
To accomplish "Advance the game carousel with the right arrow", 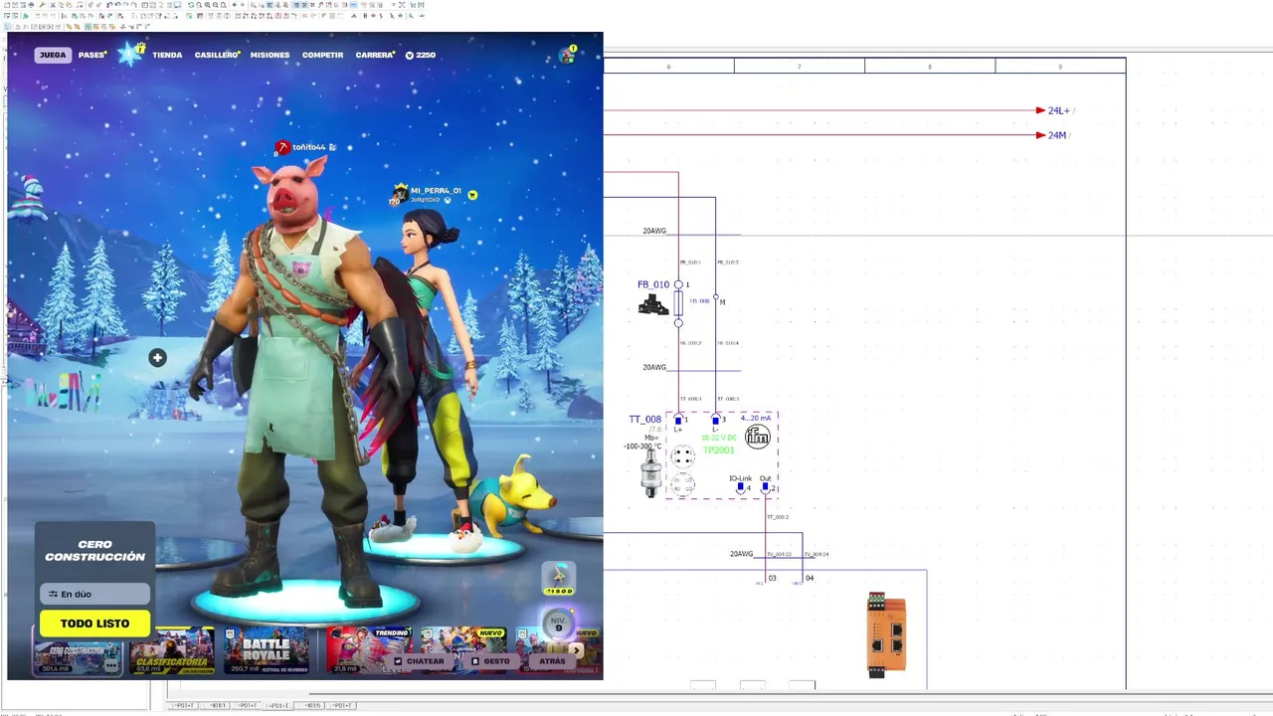I will pos(576,650).
